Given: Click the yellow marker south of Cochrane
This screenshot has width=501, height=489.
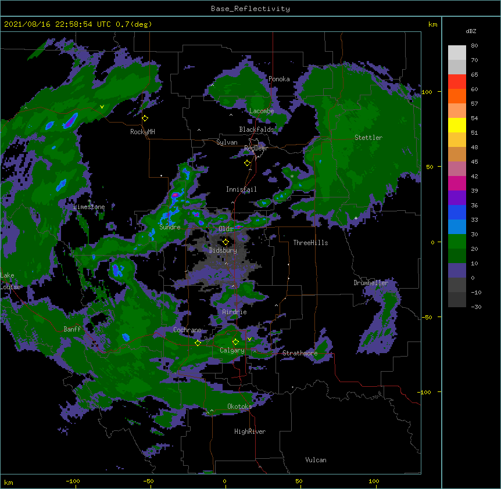Looking at the screenshot, I should click(x=198, y=343).
